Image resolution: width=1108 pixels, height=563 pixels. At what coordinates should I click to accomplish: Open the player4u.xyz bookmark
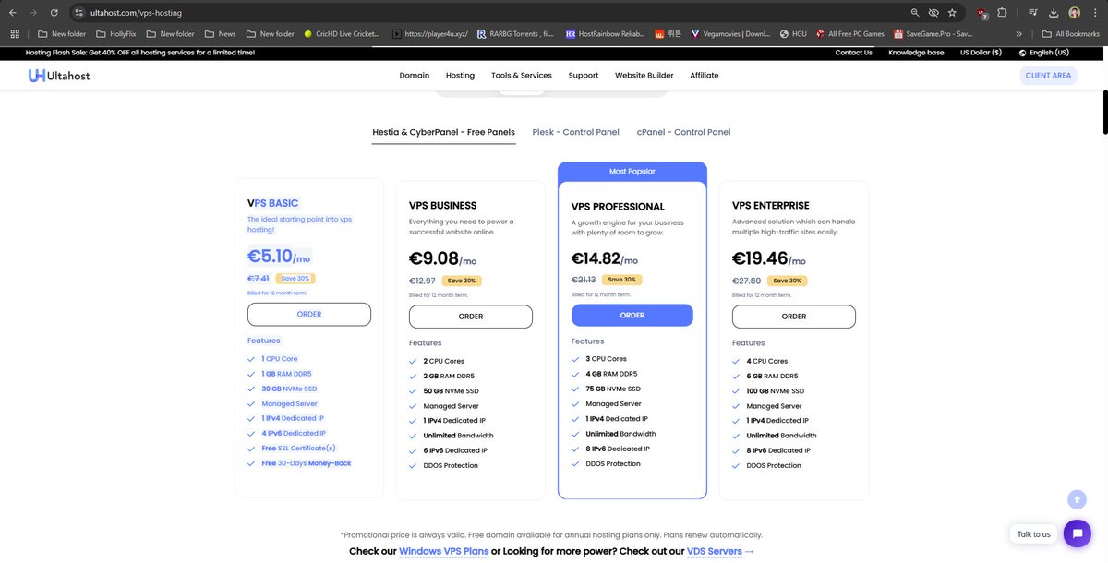point(429,33)
